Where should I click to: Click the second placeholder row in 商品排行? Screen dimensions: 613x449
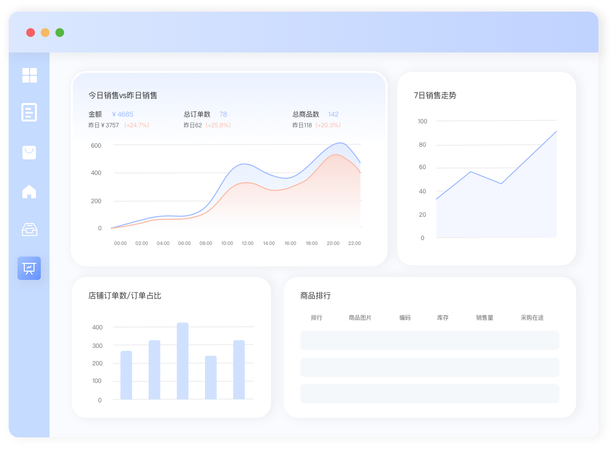click(430, 367)
